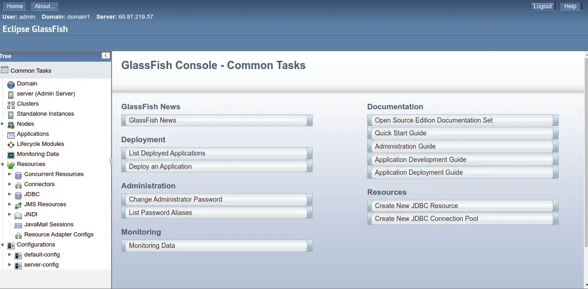Expand the Nodes tree branch
The width and height of the screenshot is (588, 289).
point(2,123)
